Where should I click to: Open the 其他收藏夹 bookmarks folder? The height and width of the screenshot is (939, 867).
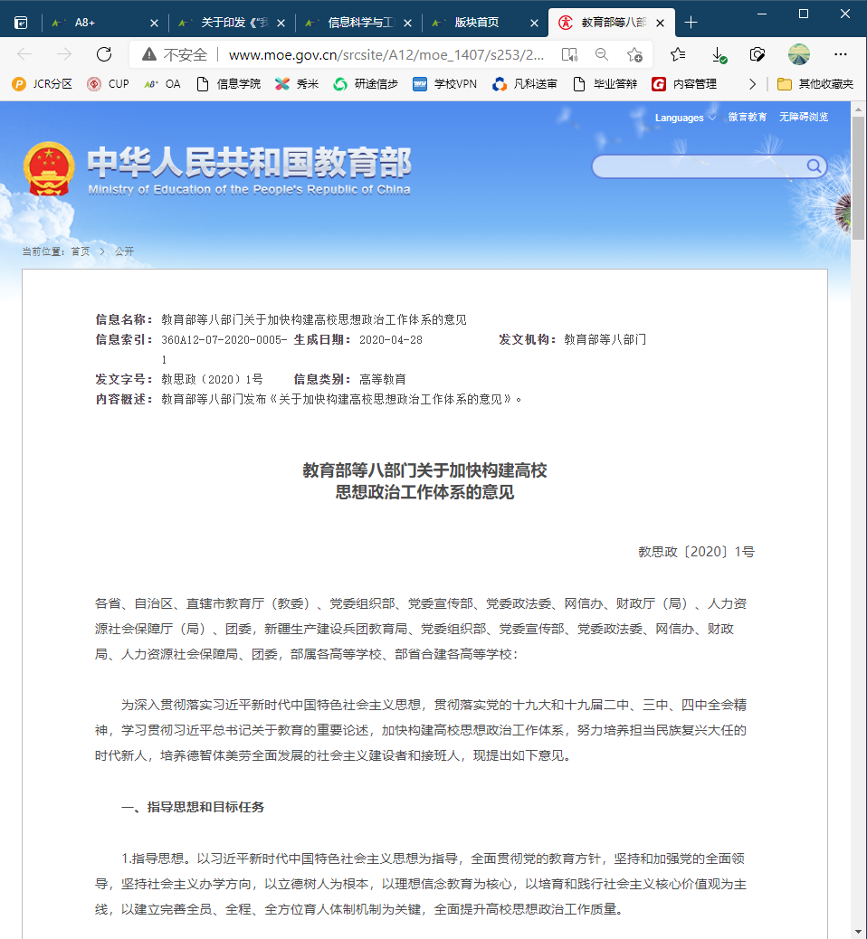815,83
